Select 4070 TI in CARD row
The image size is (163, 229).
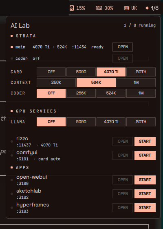(111, 72)
